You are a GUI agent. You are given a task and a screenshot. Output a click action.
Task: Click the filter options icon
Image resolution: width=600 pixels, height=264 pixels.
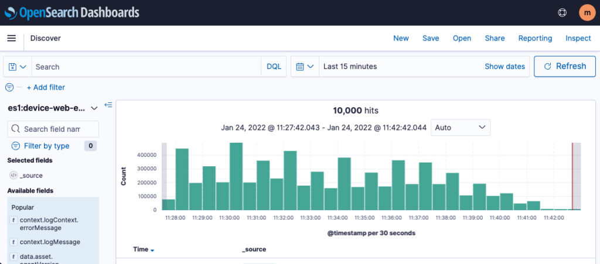point(9,87)
